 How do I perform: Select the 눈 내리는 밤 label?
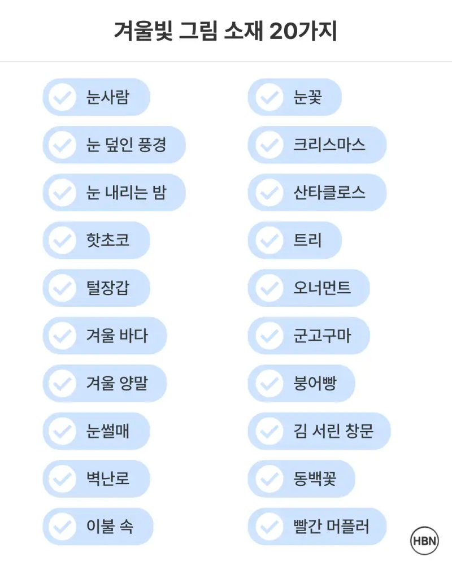coord(127,193)
